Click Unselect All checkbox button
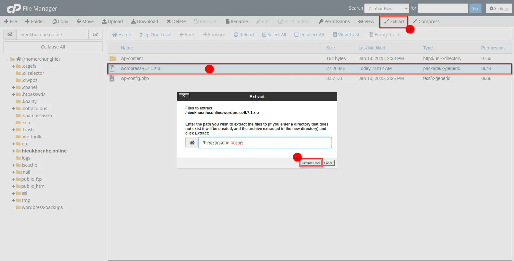This screenshot has width=514, height=261. [x=309, y=35]
